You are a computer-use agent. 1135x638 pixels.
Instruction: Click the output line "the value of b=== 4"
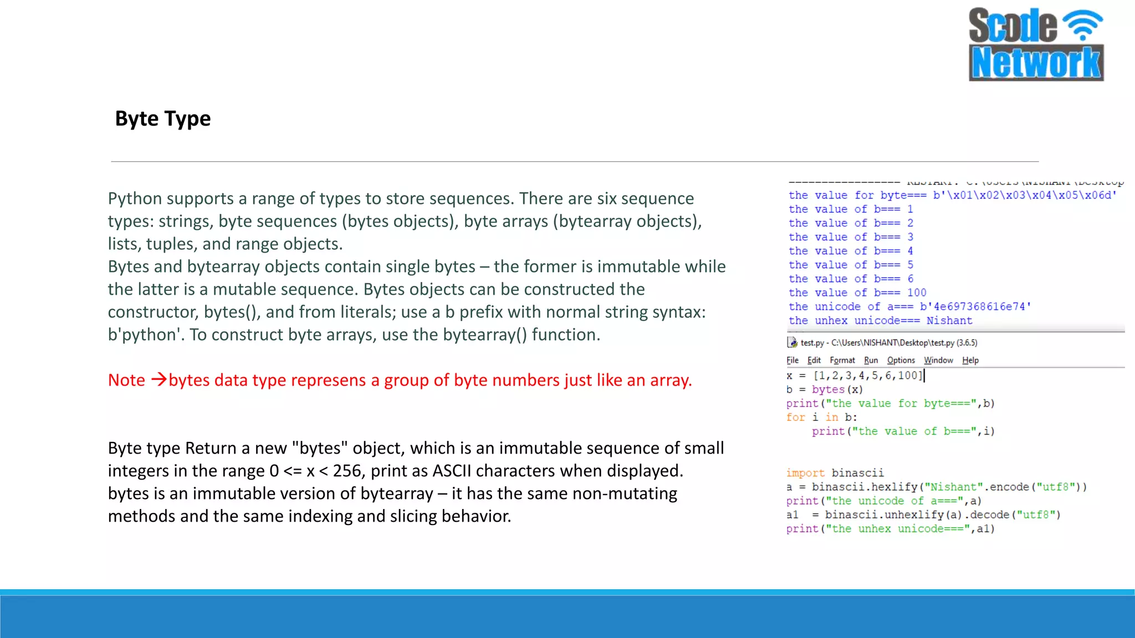pyautogui.click(x=851, y=250)
